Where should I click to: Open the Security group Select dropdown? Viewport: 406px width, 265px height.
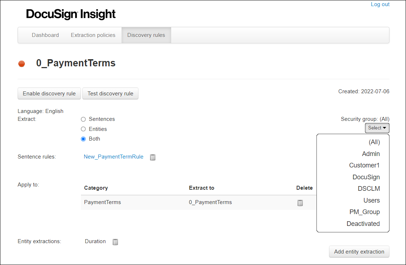pos(377,128)
